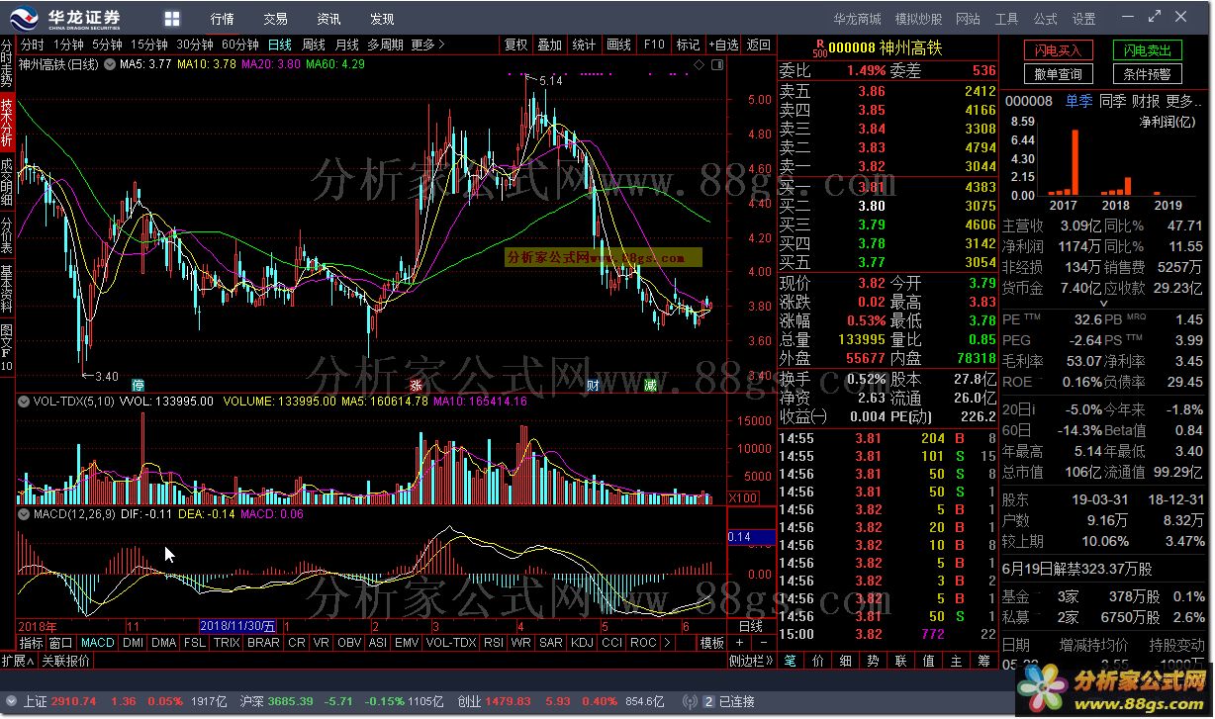Open F10 company information
1215x719 pixels.
pos(653,45)
